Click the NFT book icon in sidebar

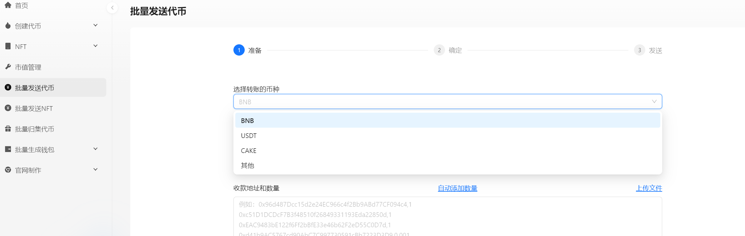8,46
